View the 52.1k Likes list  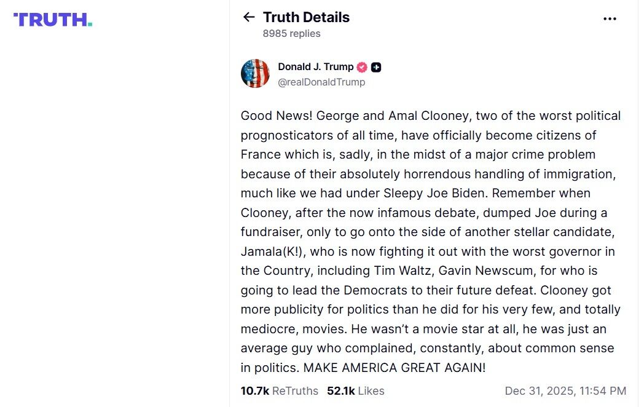[355, 390]
